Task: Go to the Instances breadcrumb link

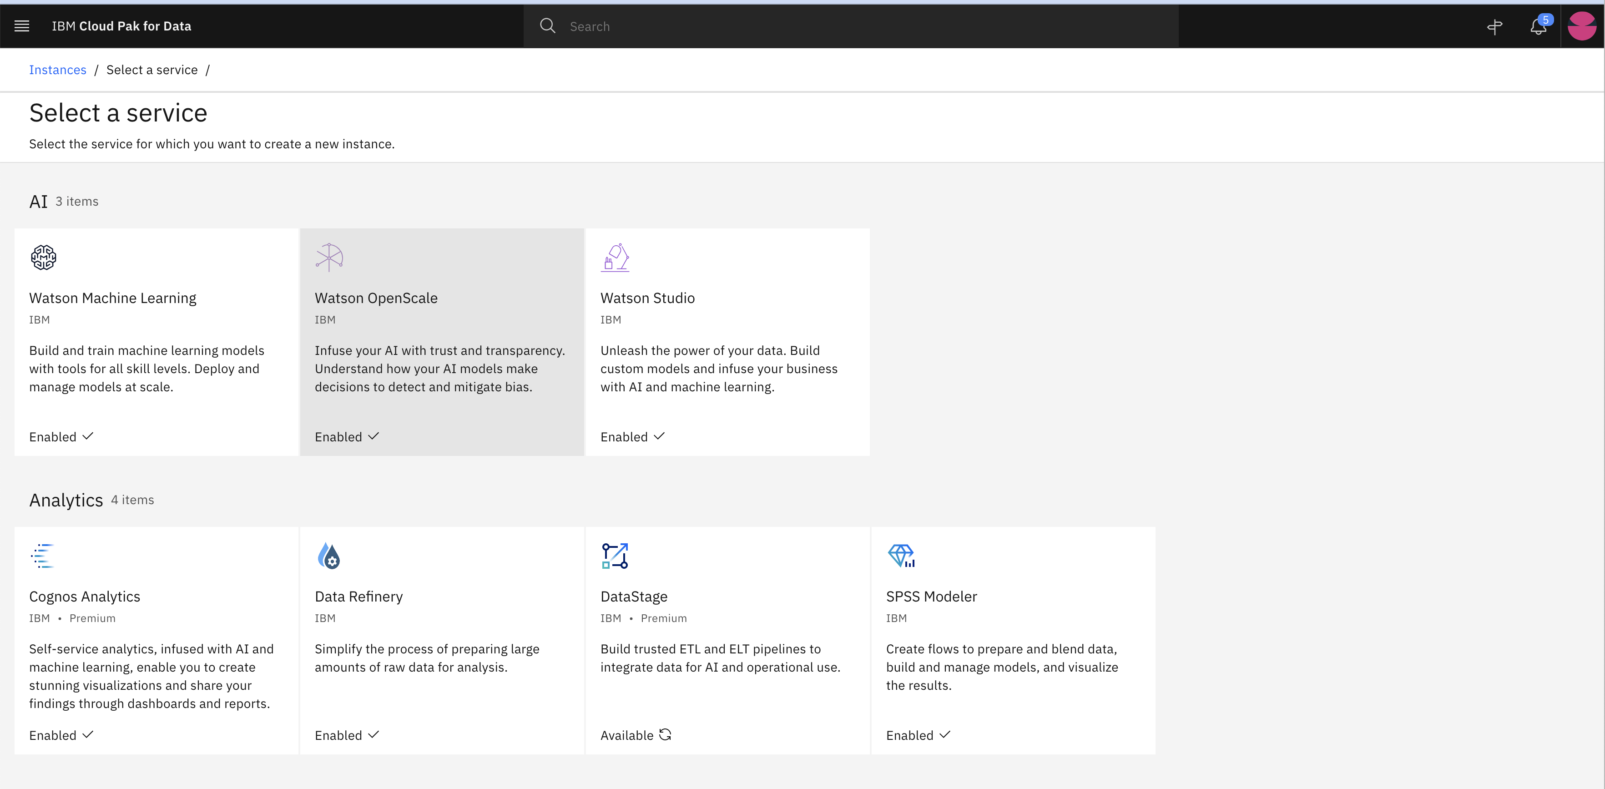Action: (58, 70)
